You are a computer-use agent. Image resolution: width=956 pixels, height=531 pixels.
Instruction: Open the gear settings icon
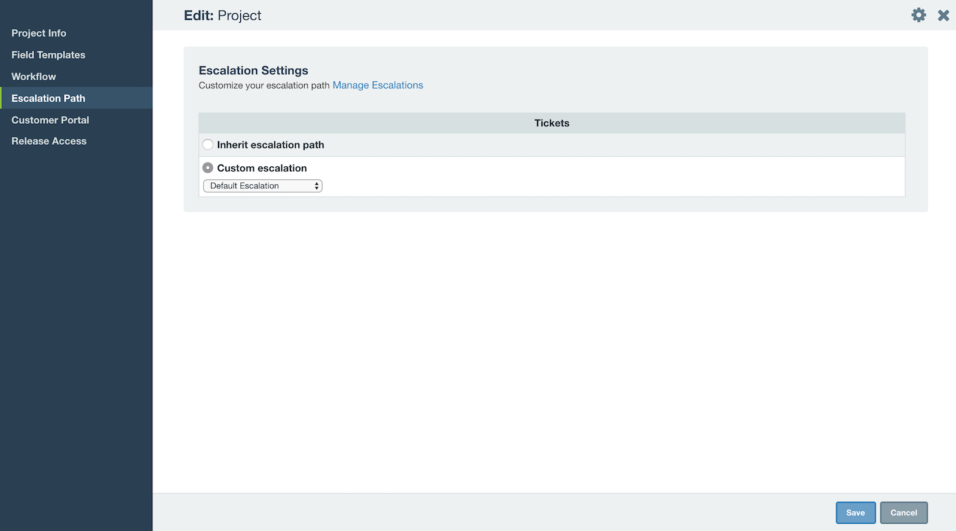pyautogui.click(x=918, y=15)
